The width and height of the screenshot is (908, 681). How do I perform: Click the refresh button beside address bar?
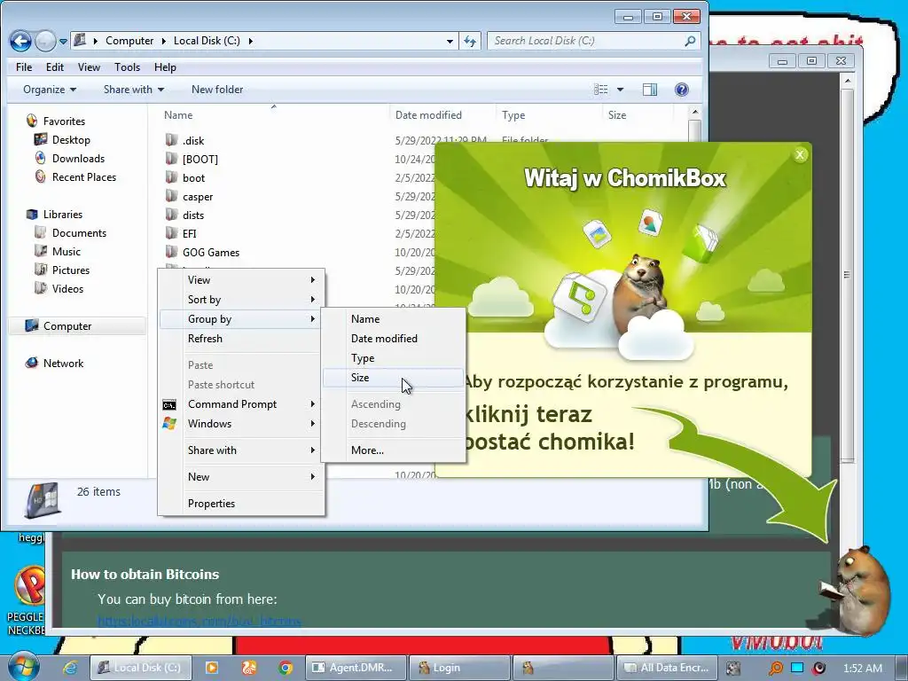(x=470, y=41)
